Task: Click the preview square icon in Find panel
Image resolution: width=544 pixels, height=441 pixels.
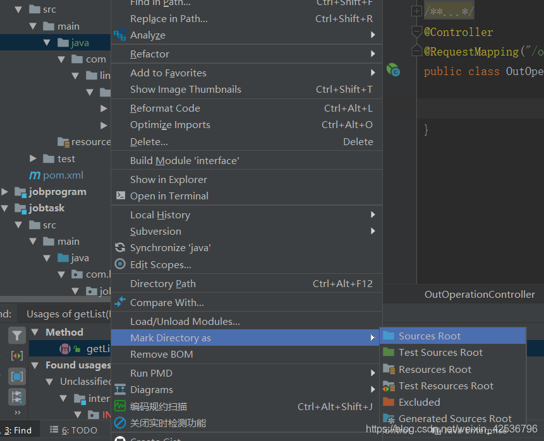Action: (17, 377)
